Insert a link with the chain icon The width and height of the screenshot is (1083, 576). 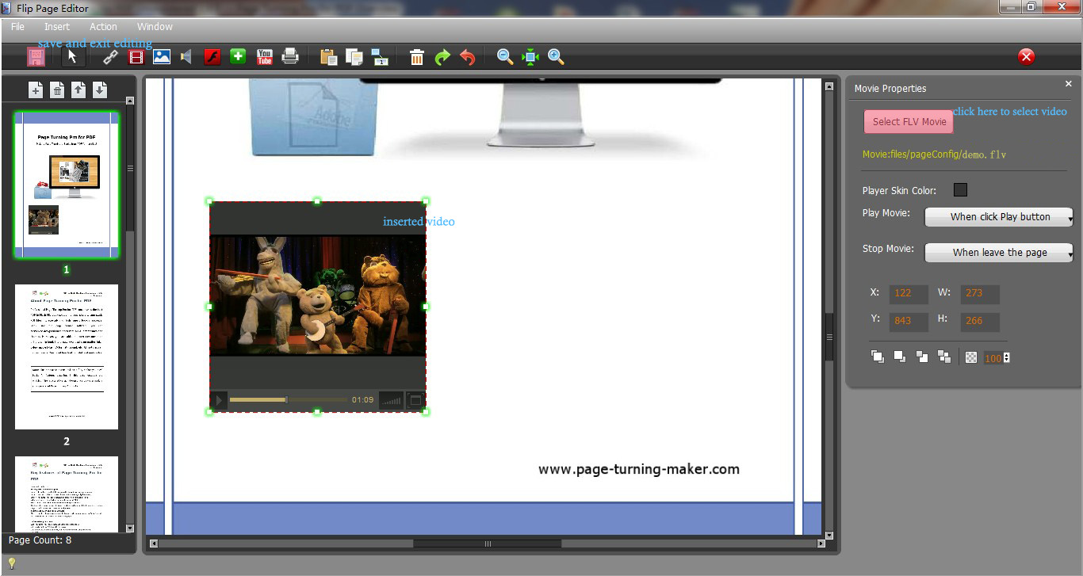(111, 57)
